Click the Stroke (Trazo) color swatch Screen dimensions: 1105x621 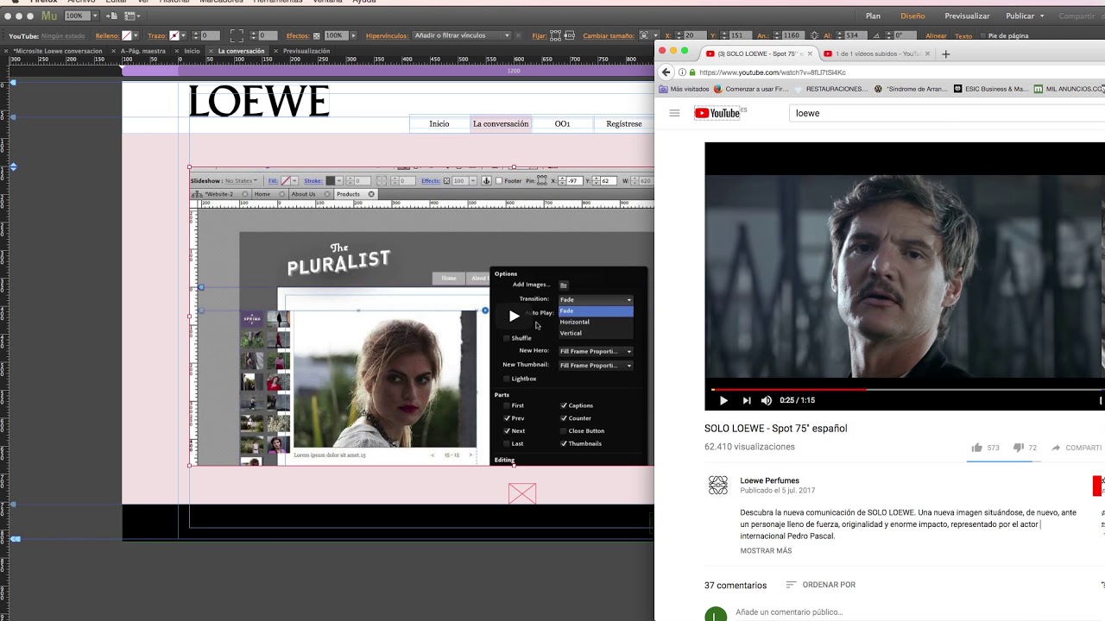tap(174, 35)
